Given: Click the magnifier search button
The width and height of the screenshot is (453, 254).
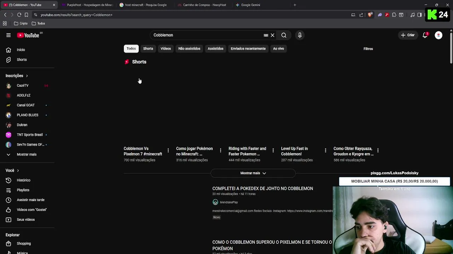Looking at the screenshot, I should point(284,35).
